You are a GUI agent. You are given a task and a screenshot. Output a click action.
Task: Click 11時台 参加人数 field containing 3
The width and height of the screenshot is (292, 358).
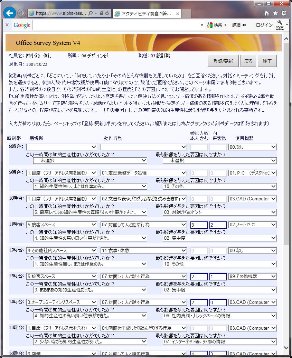[199, 225]
